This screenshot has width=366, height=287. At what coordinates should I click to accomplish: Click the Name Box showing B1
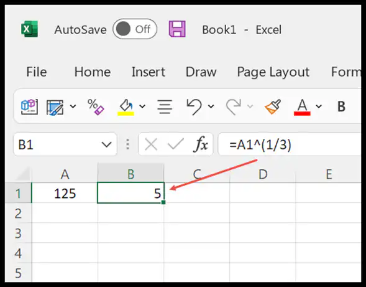pyautogui.click(x=65, y=144)
